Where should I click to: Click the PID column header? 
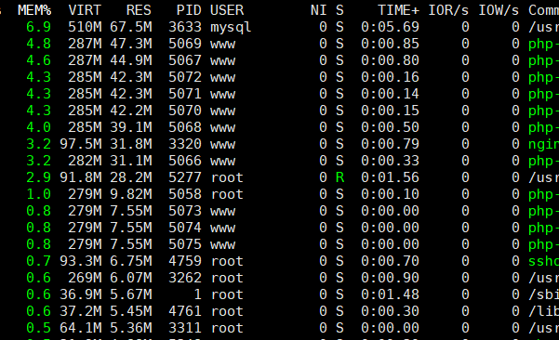click(x=190, y=10)
